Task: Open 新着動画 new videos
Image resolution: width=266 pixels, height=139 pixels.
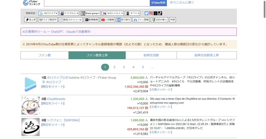Action: pos(91,20)
